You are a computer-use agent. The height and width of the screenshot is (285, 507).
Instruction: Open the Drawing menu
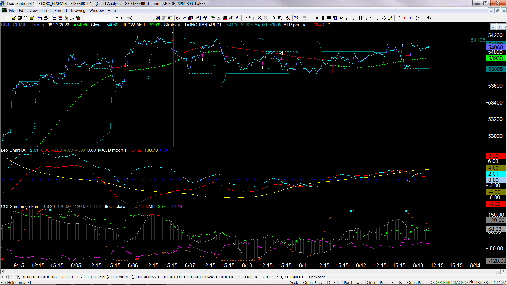[x=78, y=11]
